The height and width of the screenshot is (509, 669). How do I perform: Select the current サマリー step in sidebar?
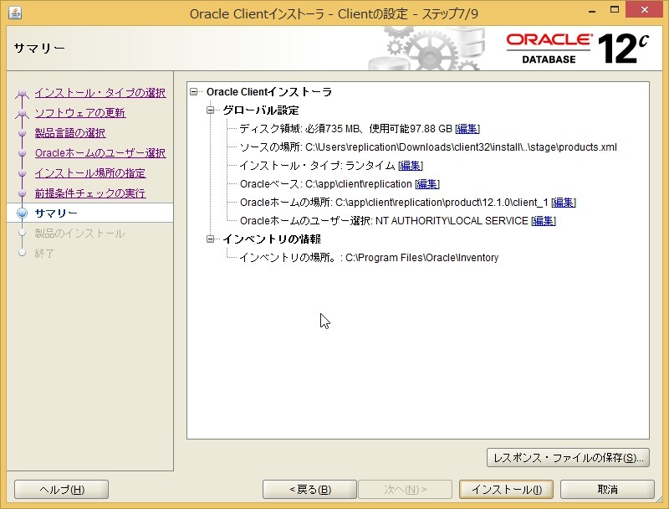pos(56,213)
